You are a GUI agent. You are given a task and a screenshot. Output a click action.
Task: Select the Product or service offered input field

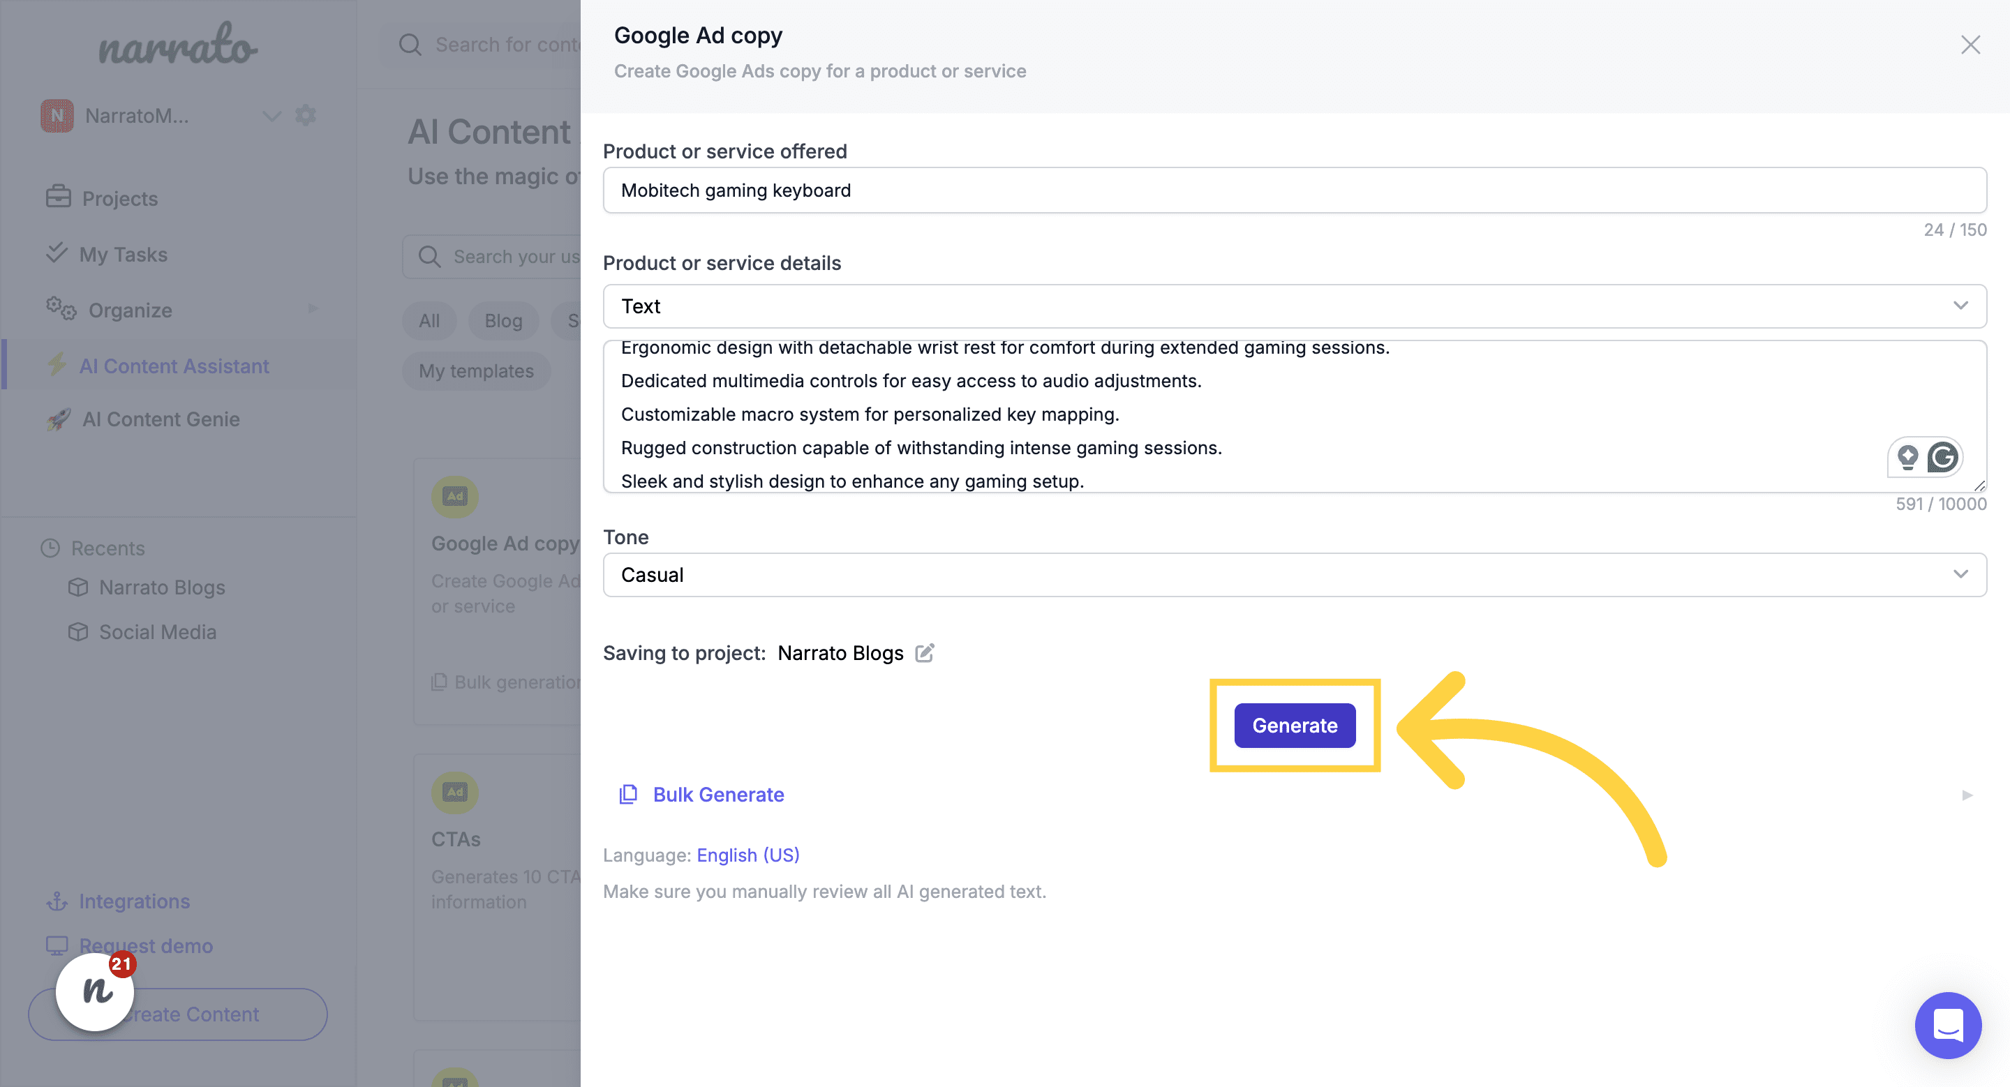click(1295, 189)
